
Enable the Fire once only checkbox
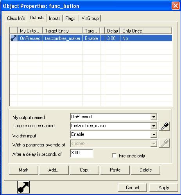[114, 156]
